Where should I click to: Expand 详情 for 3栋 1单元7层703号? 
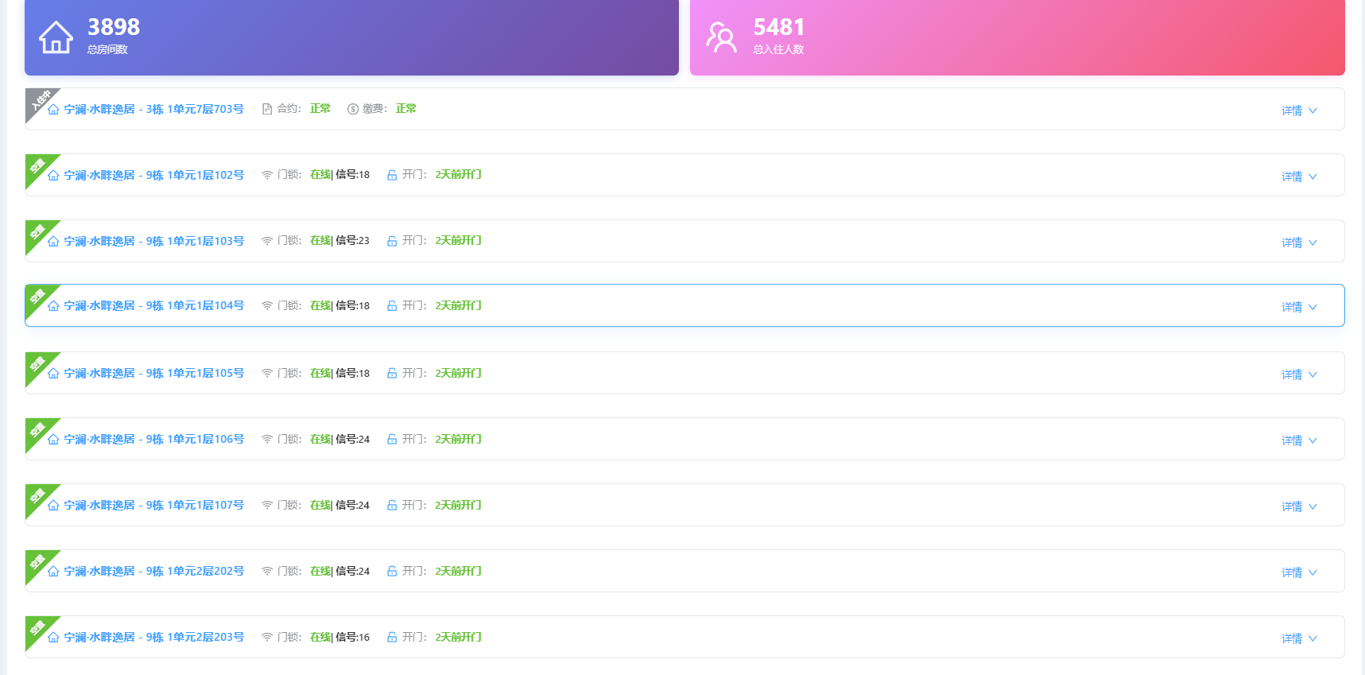click(1299, 111)
